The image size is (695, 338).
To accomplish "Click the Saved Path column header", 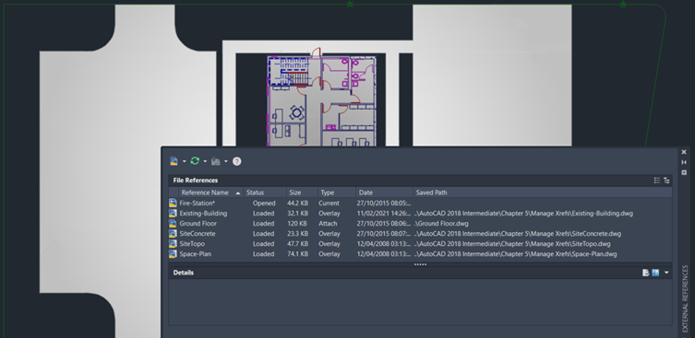I will [543, 192].
